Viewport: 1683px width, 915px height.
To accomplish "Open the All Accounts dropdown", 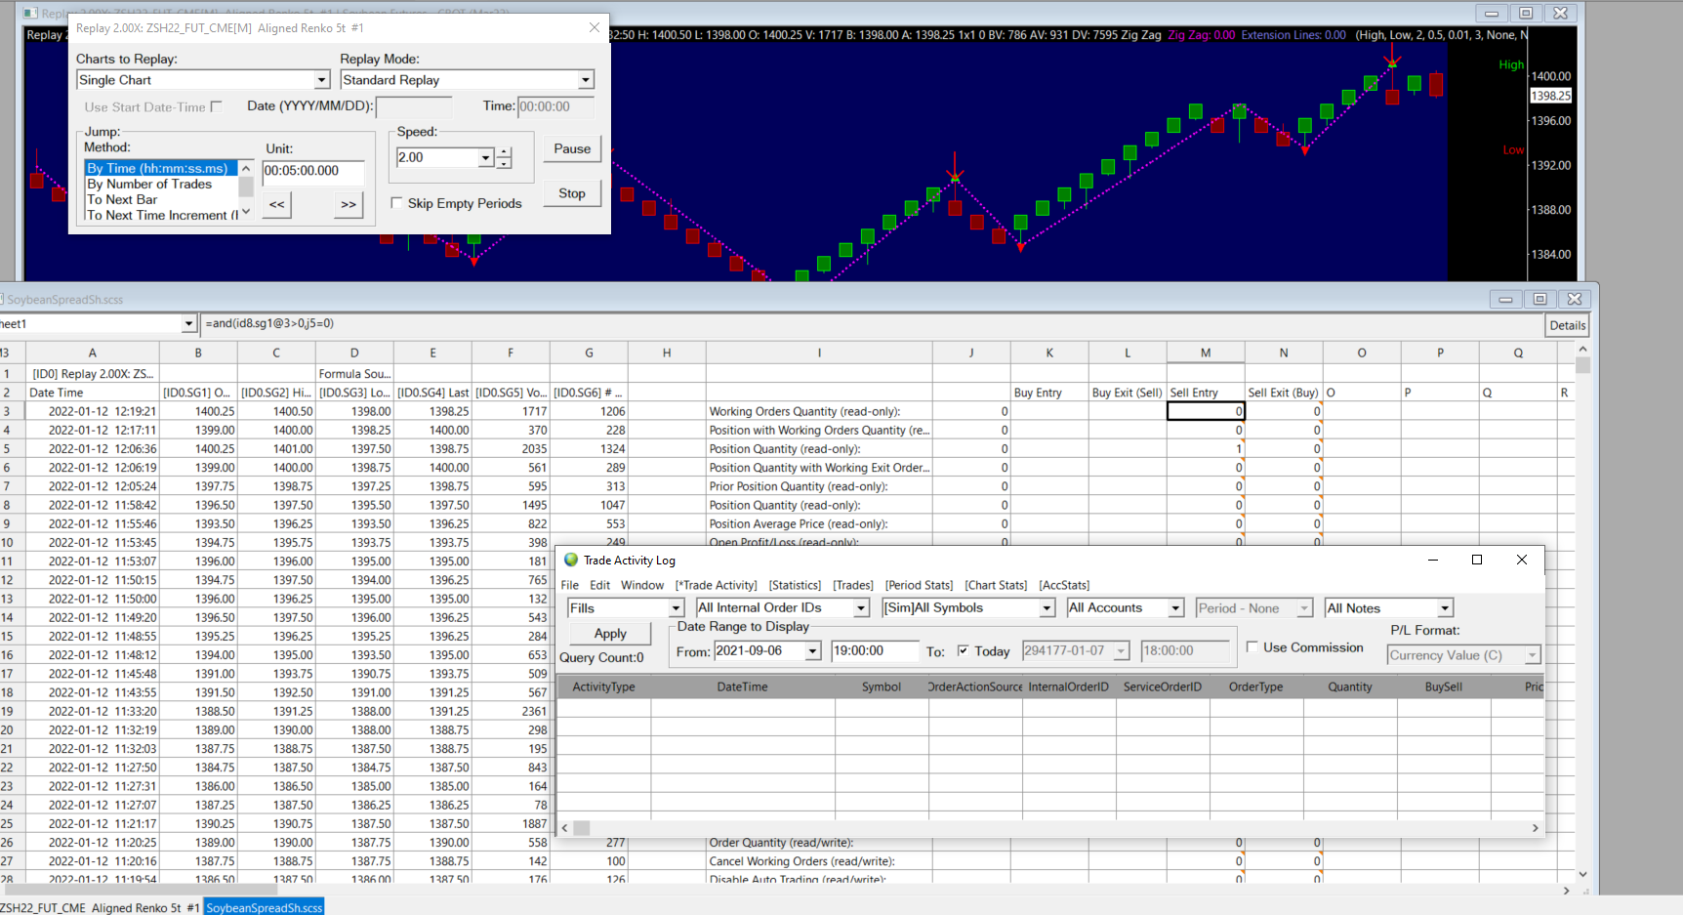I will click(x=1175, y=608).
